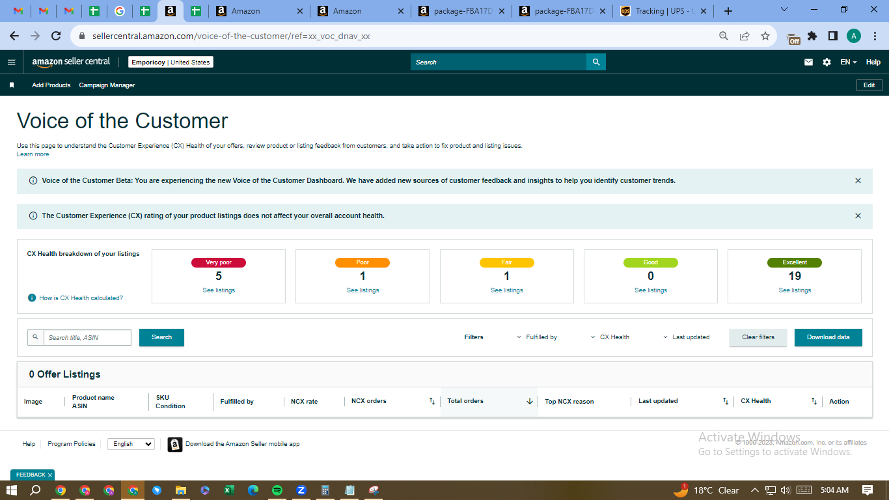Click the share page icon in address bar
Viewport: 889px width, 500px height.
click(745, 36)
